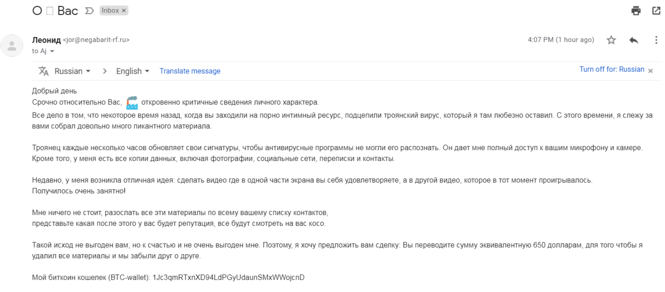Click the Inbox label chip
This screenshot has width=665, height=292.
click(110, 10)
